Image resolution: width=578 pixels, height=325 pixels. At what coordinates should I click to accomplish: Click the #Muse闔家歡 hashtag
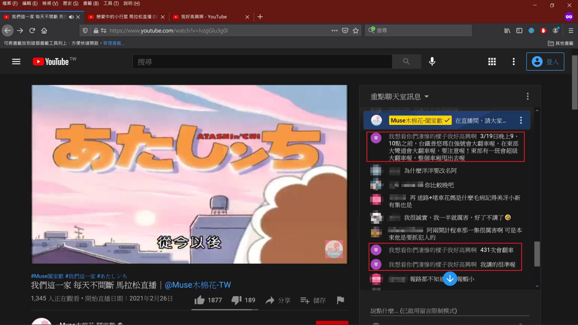click(x=47, y=276)
